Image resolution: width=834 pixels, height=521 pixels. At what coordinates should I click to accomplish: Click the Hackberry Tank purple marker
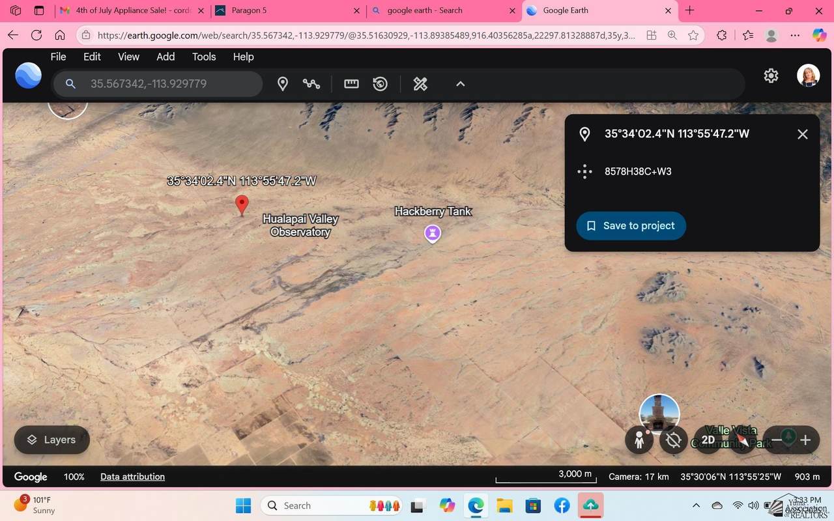pyautogui.click(x=433, y=233)
